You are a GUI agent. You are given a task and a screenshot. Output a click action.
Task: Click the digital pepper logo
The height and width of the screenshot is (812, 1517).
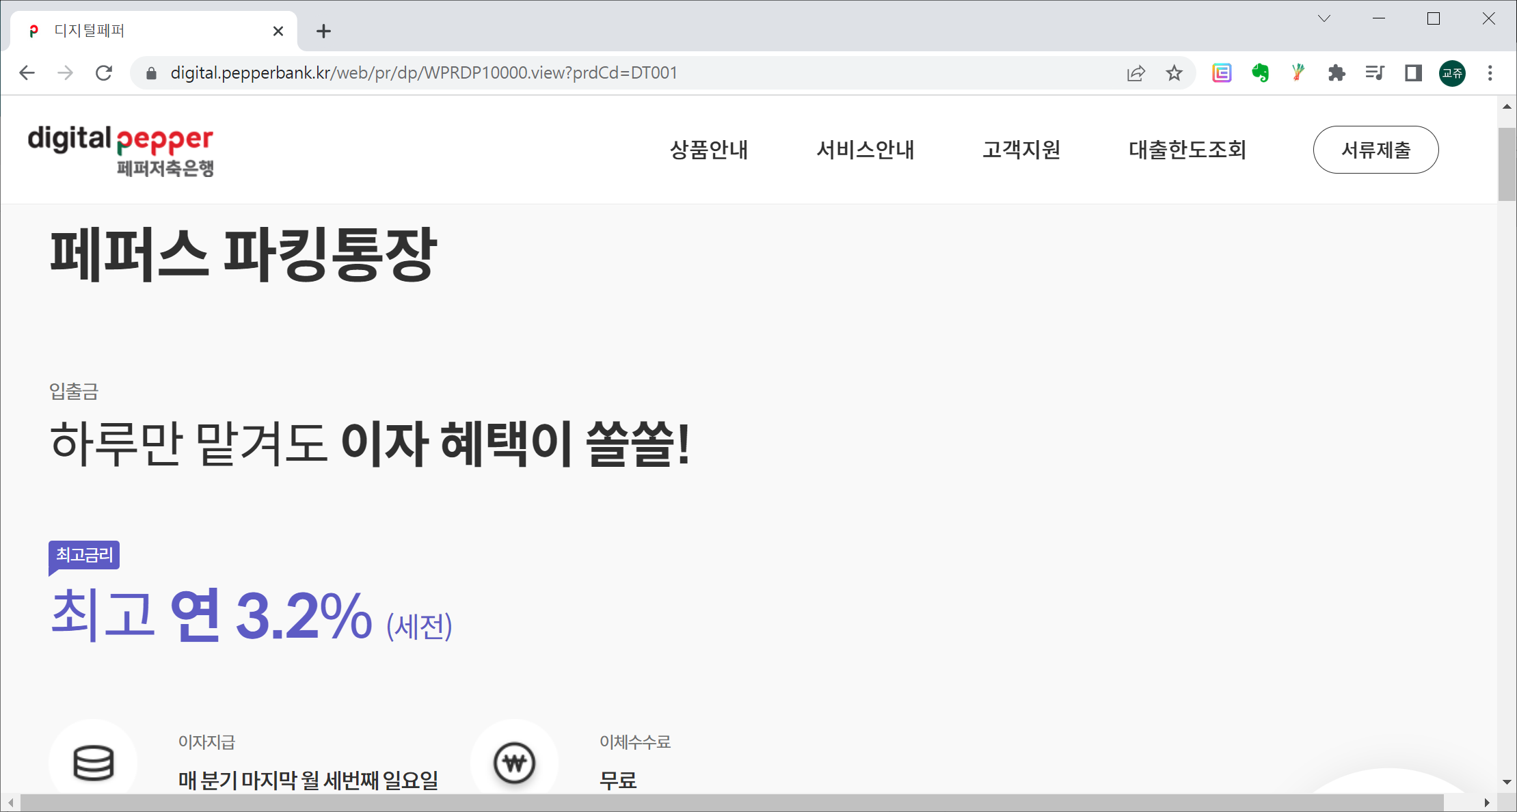120,150
